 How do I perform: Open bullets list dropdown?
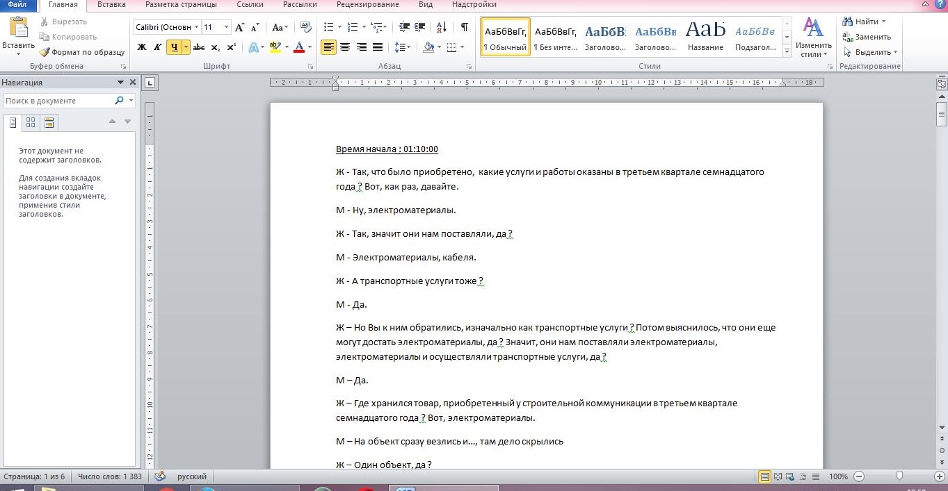[339, 28]
